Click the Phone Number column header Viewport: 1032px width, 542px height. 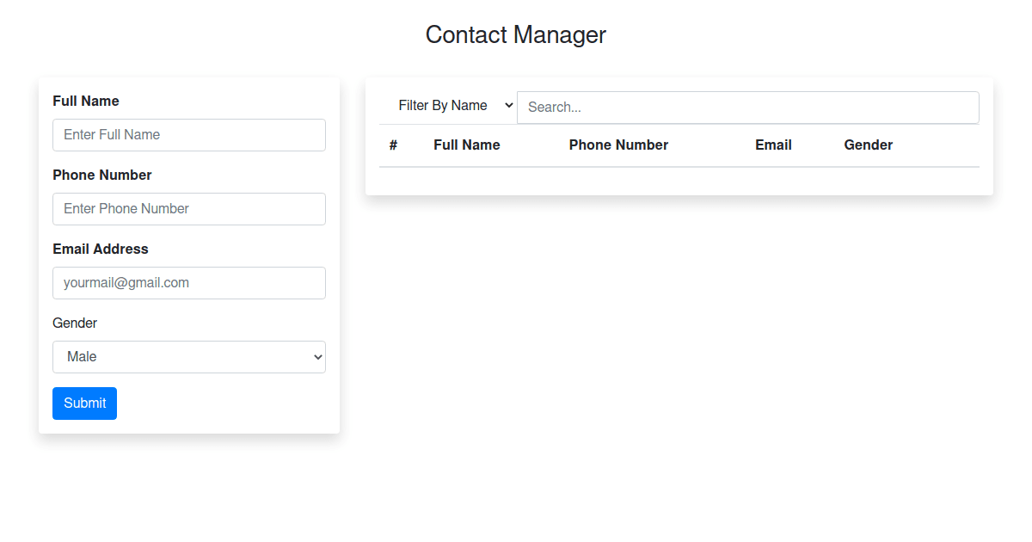pyautogui.click(x=618, y=145)
